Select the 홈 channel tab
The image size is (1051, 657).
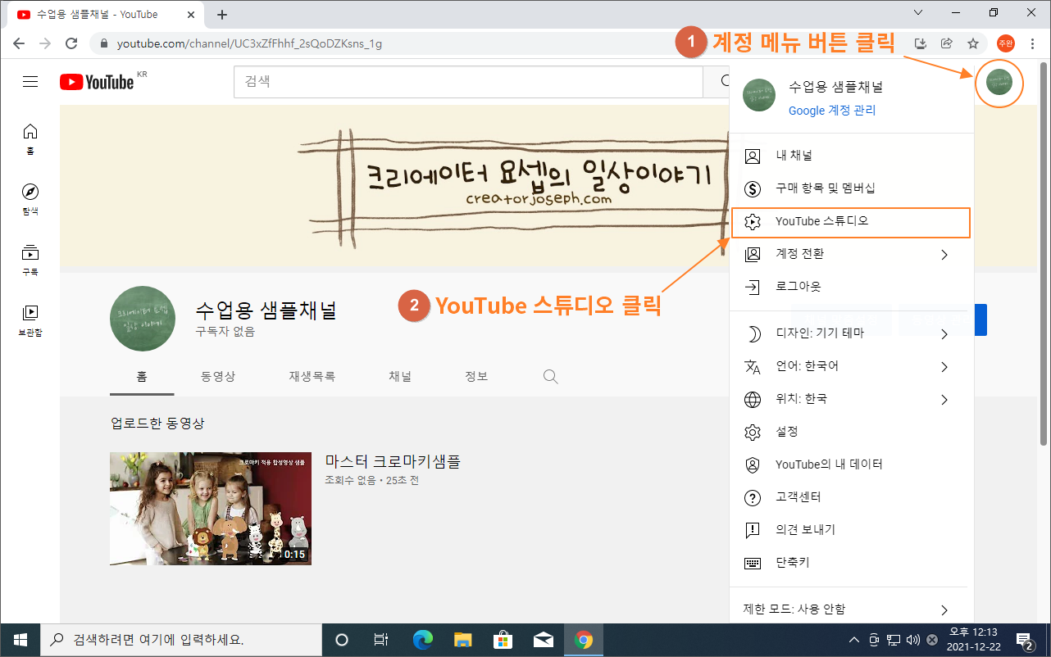[142, 377]
